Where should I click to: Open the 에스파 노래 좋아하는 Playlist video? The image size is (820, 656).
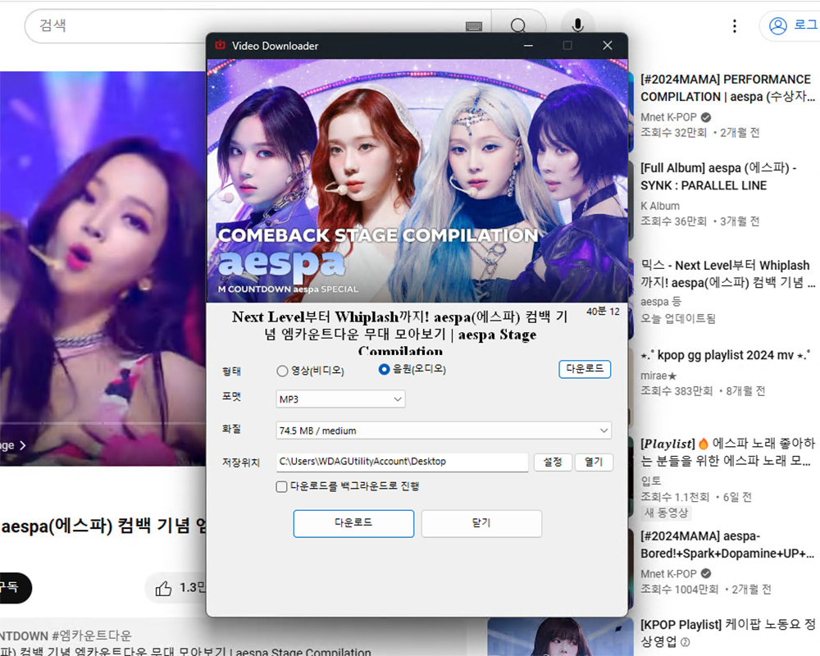pos(727,452)
